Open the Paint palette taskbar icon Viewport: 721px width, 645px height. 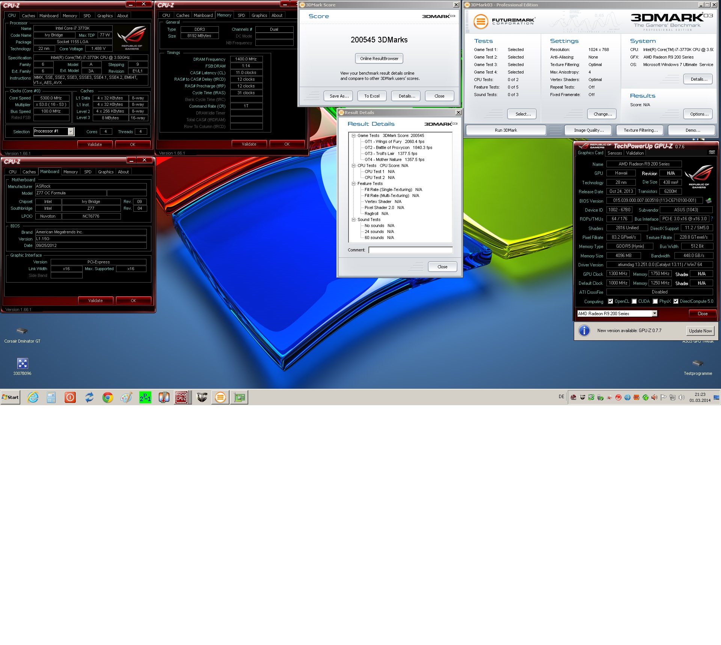[x=126, y=397]
